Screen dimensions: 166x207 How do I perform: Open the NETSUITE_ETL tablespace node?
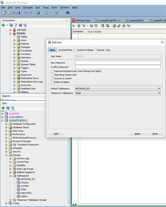click(x=28, y=179)
